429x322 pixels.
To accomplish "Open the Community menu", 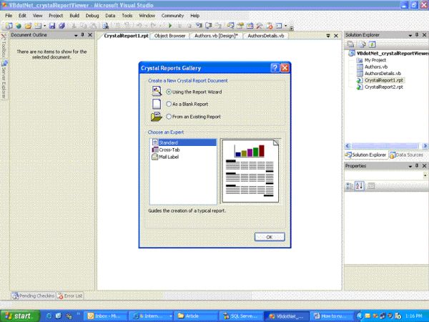I will point(172,16).
